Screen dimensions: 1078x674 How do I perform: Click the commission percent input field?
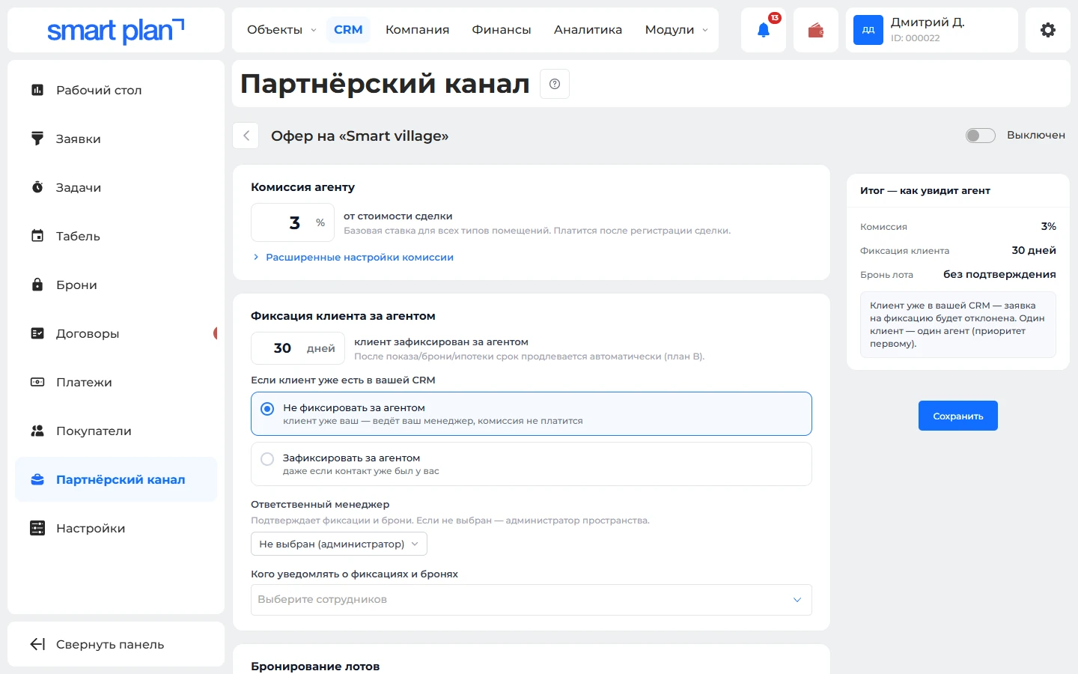coord(293,222)
